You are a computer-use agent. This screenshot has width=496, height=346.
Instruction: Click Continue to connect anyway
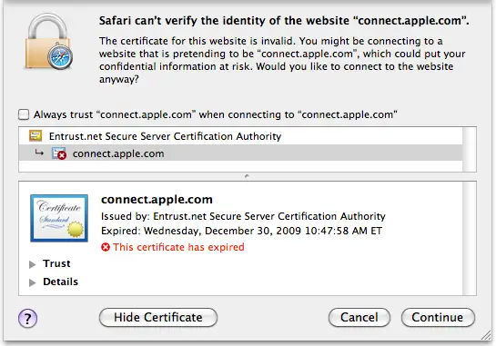pyautogui.click(x=438, y=317)
